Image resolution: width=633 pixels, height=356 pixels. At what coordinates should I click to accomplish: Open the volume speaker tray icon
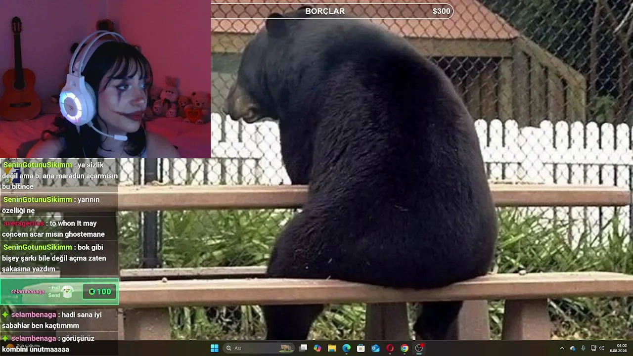coord(602,348)
